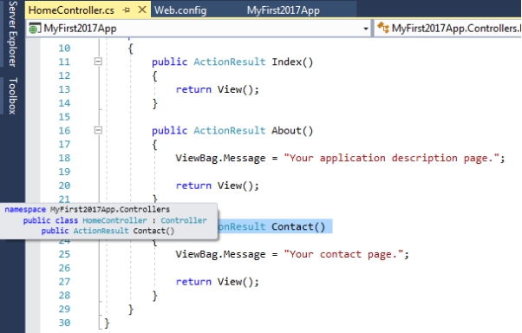Click return View(); on line 27
Viewport: 522px width, 333px height.
coord(217,282)
